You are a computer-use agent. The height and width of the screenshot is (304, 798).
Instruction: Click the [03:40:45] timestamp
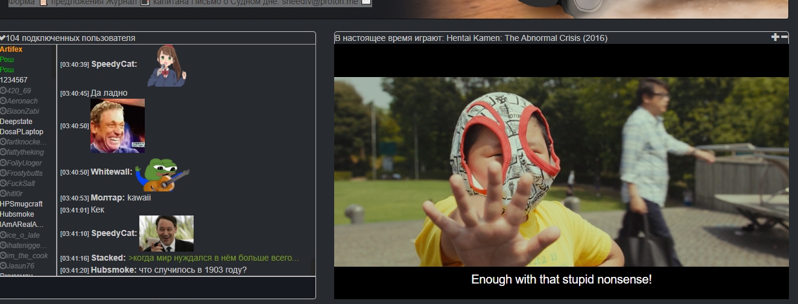(x=75, y=93)
